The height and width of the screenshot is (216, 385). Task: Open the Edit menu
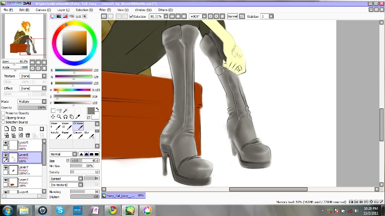24,10
